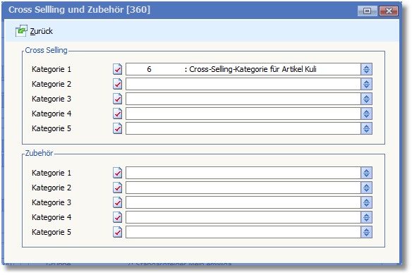Click the Cross-Selling-Kategorie für Artikel Kuli field
The height and width of the screenshot is (275, 412).
pos(243,69)
